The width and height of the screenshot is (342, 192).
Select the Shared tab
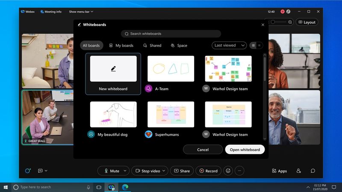[152, 45]
